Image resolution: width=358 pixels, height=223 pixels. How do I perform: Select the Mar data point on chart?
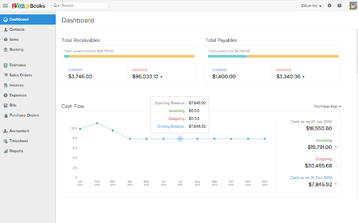pyautogui.click(x=113, y=130)
